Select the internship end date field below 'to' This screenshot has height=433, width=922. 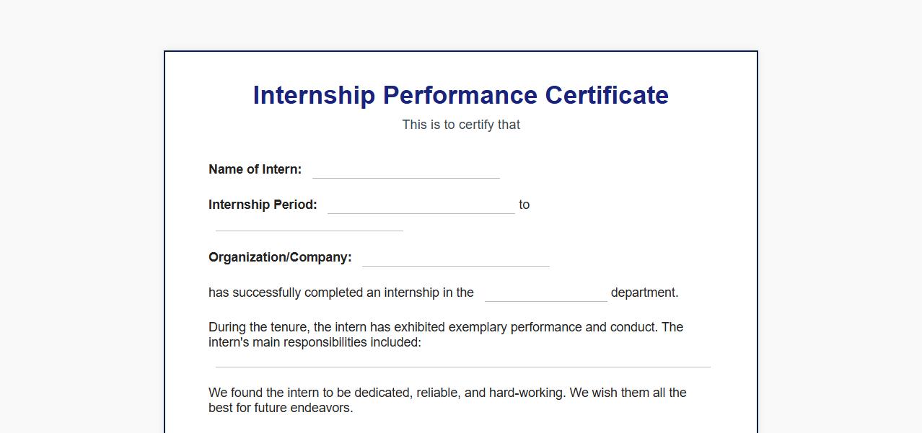[309, 223]
